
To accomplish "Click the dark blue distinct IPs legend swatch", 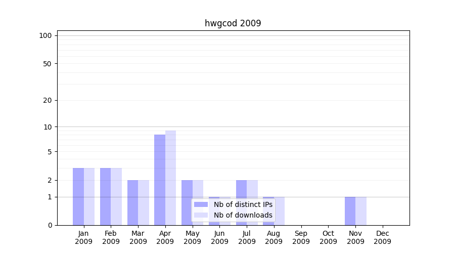I will (201, 204).
